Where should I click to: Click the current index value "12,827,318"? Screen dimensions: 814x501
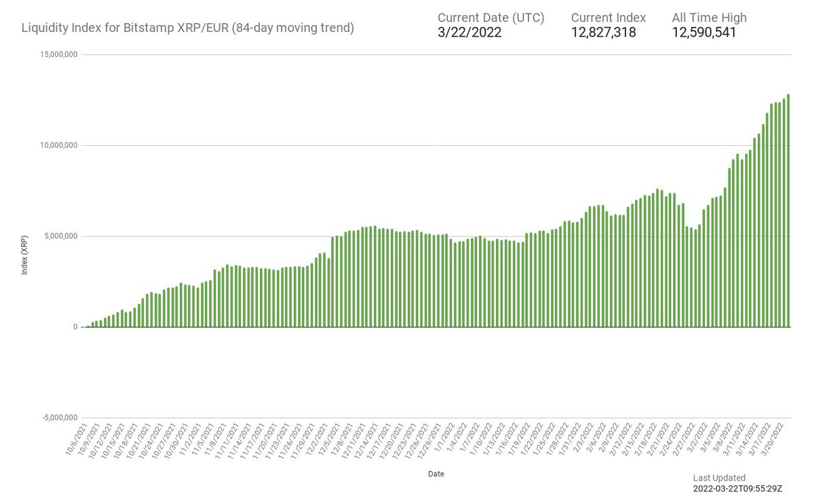tap(604, 32)
